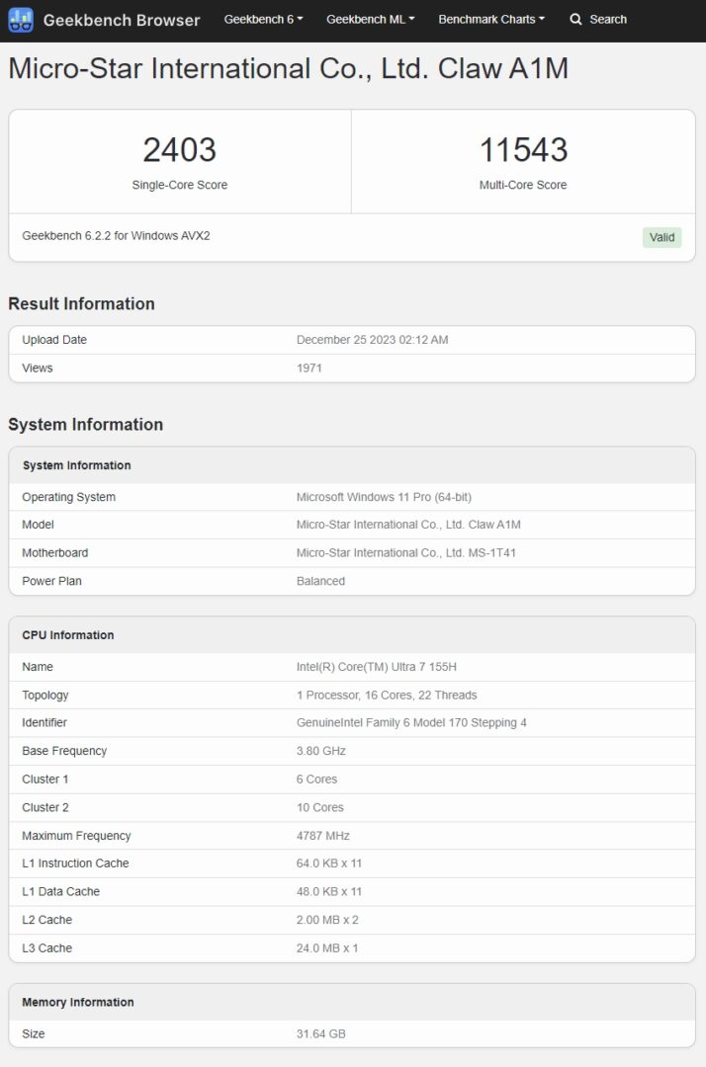Open the Geekbench 6 dropdown menu

263,20
